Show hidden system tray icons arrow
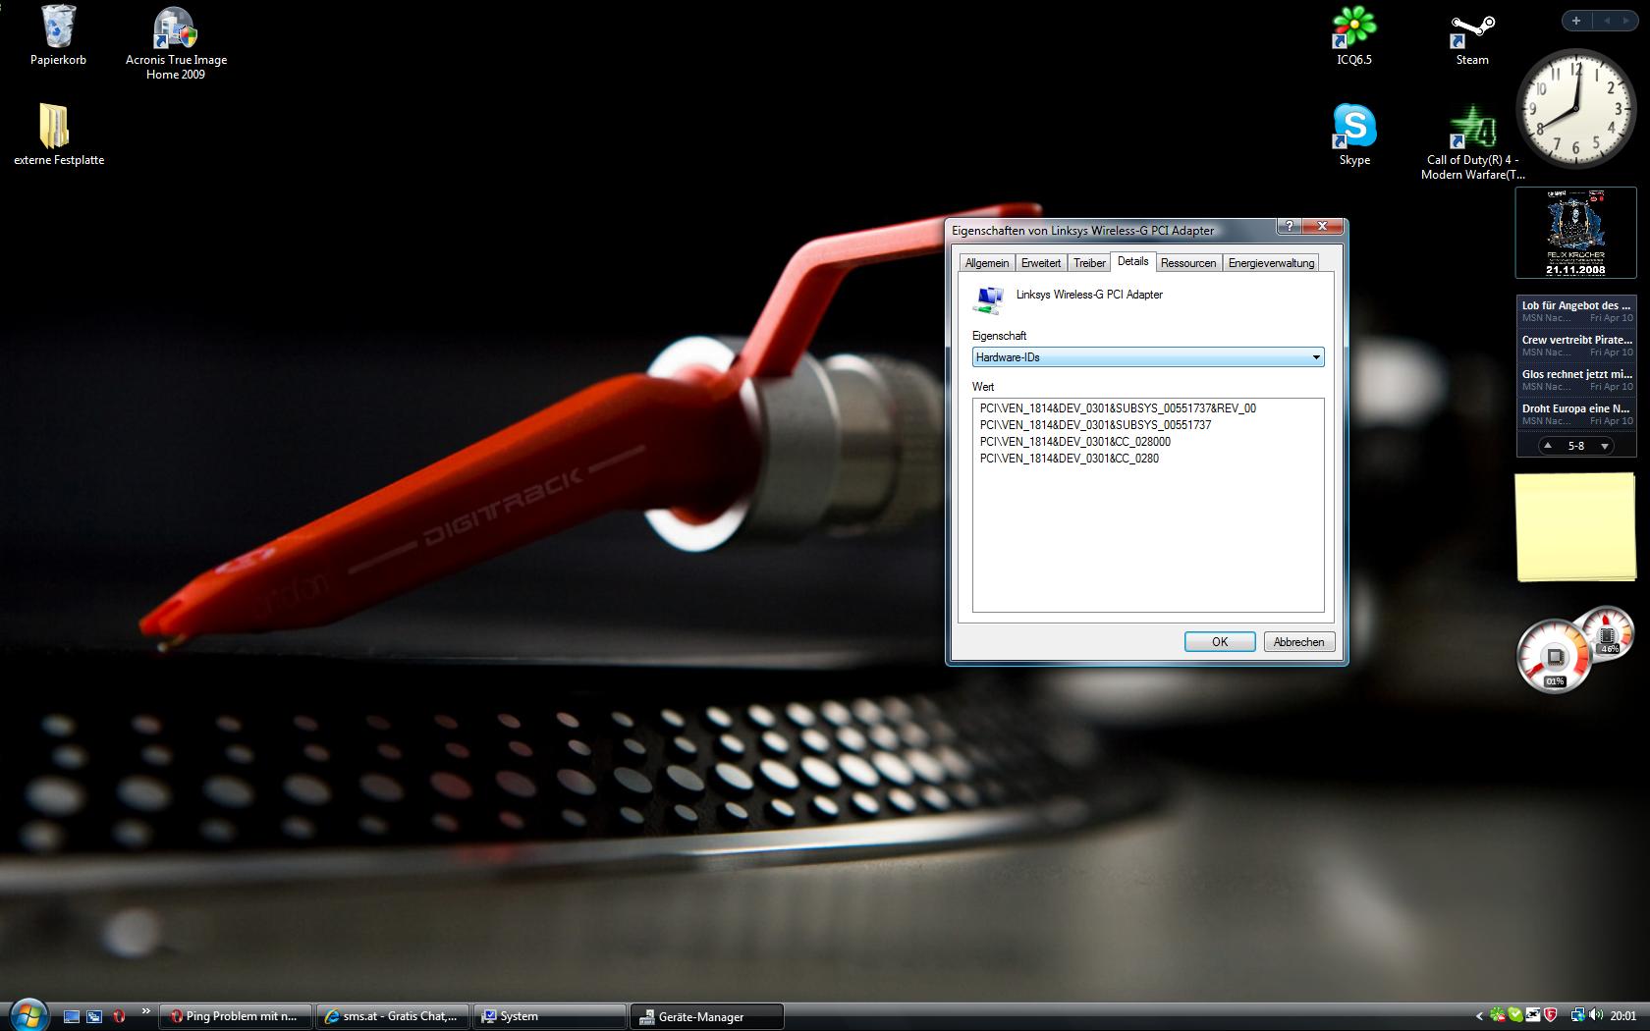Image resolution: width=1650 pixels, height=1031 pixels. pos(1479,1016)
